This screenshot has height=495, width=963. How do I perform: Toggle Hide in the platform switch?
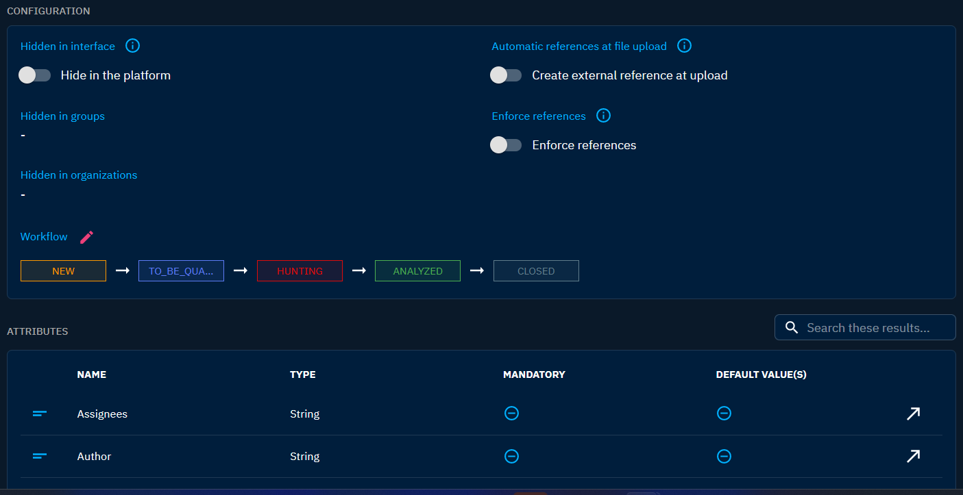(35, 75)
